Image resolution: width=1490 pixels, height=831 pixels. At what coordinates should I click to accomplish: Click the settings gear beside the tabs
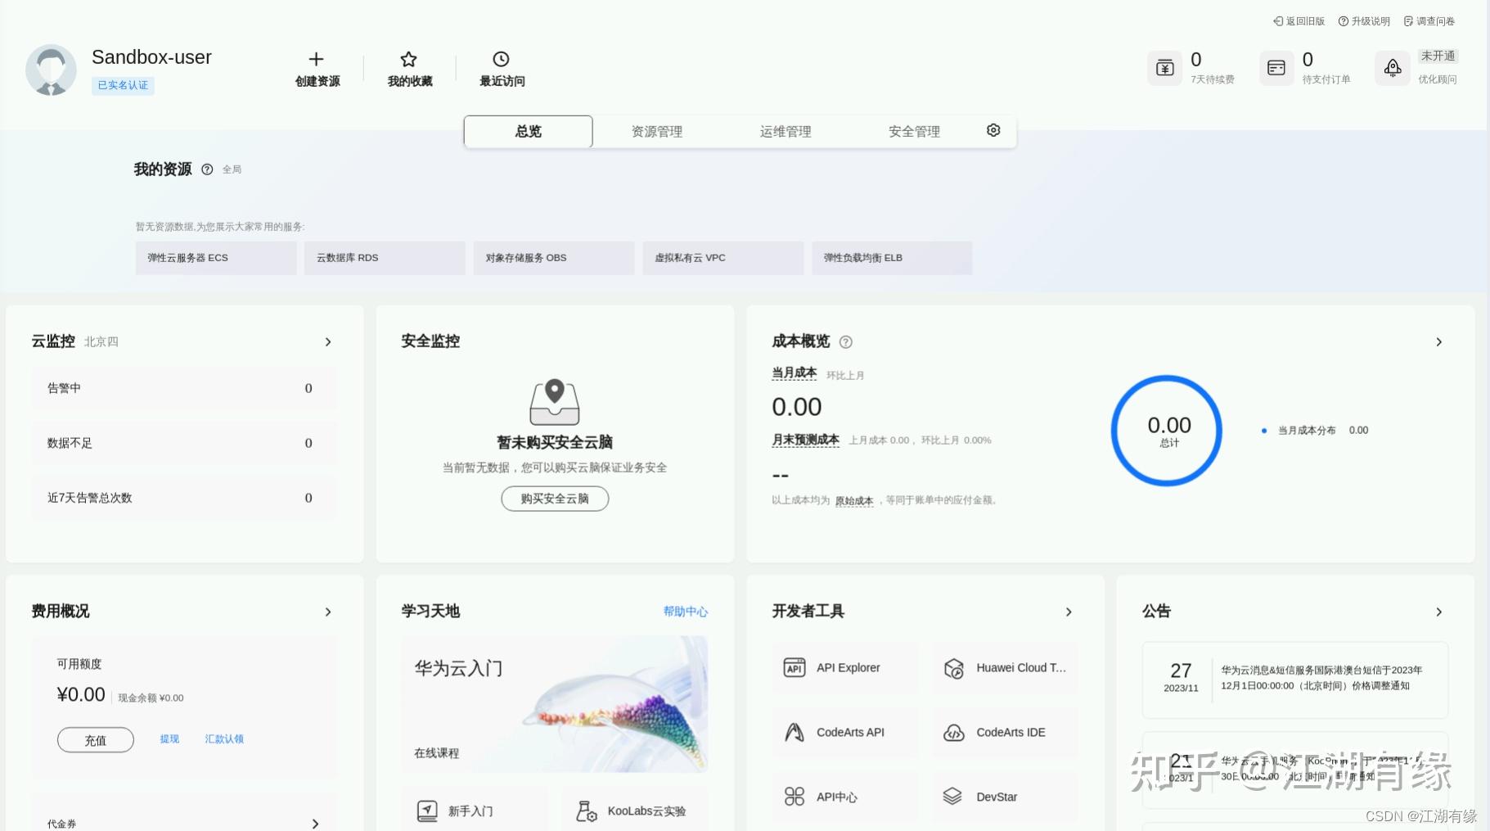(993, 130)
